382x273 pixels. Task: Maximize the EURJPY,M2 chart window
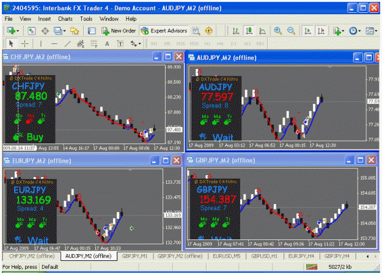point(166,161)
